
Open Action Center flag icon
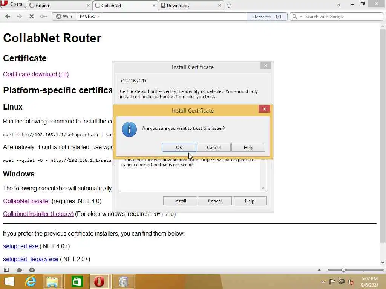tap(332, 282)
